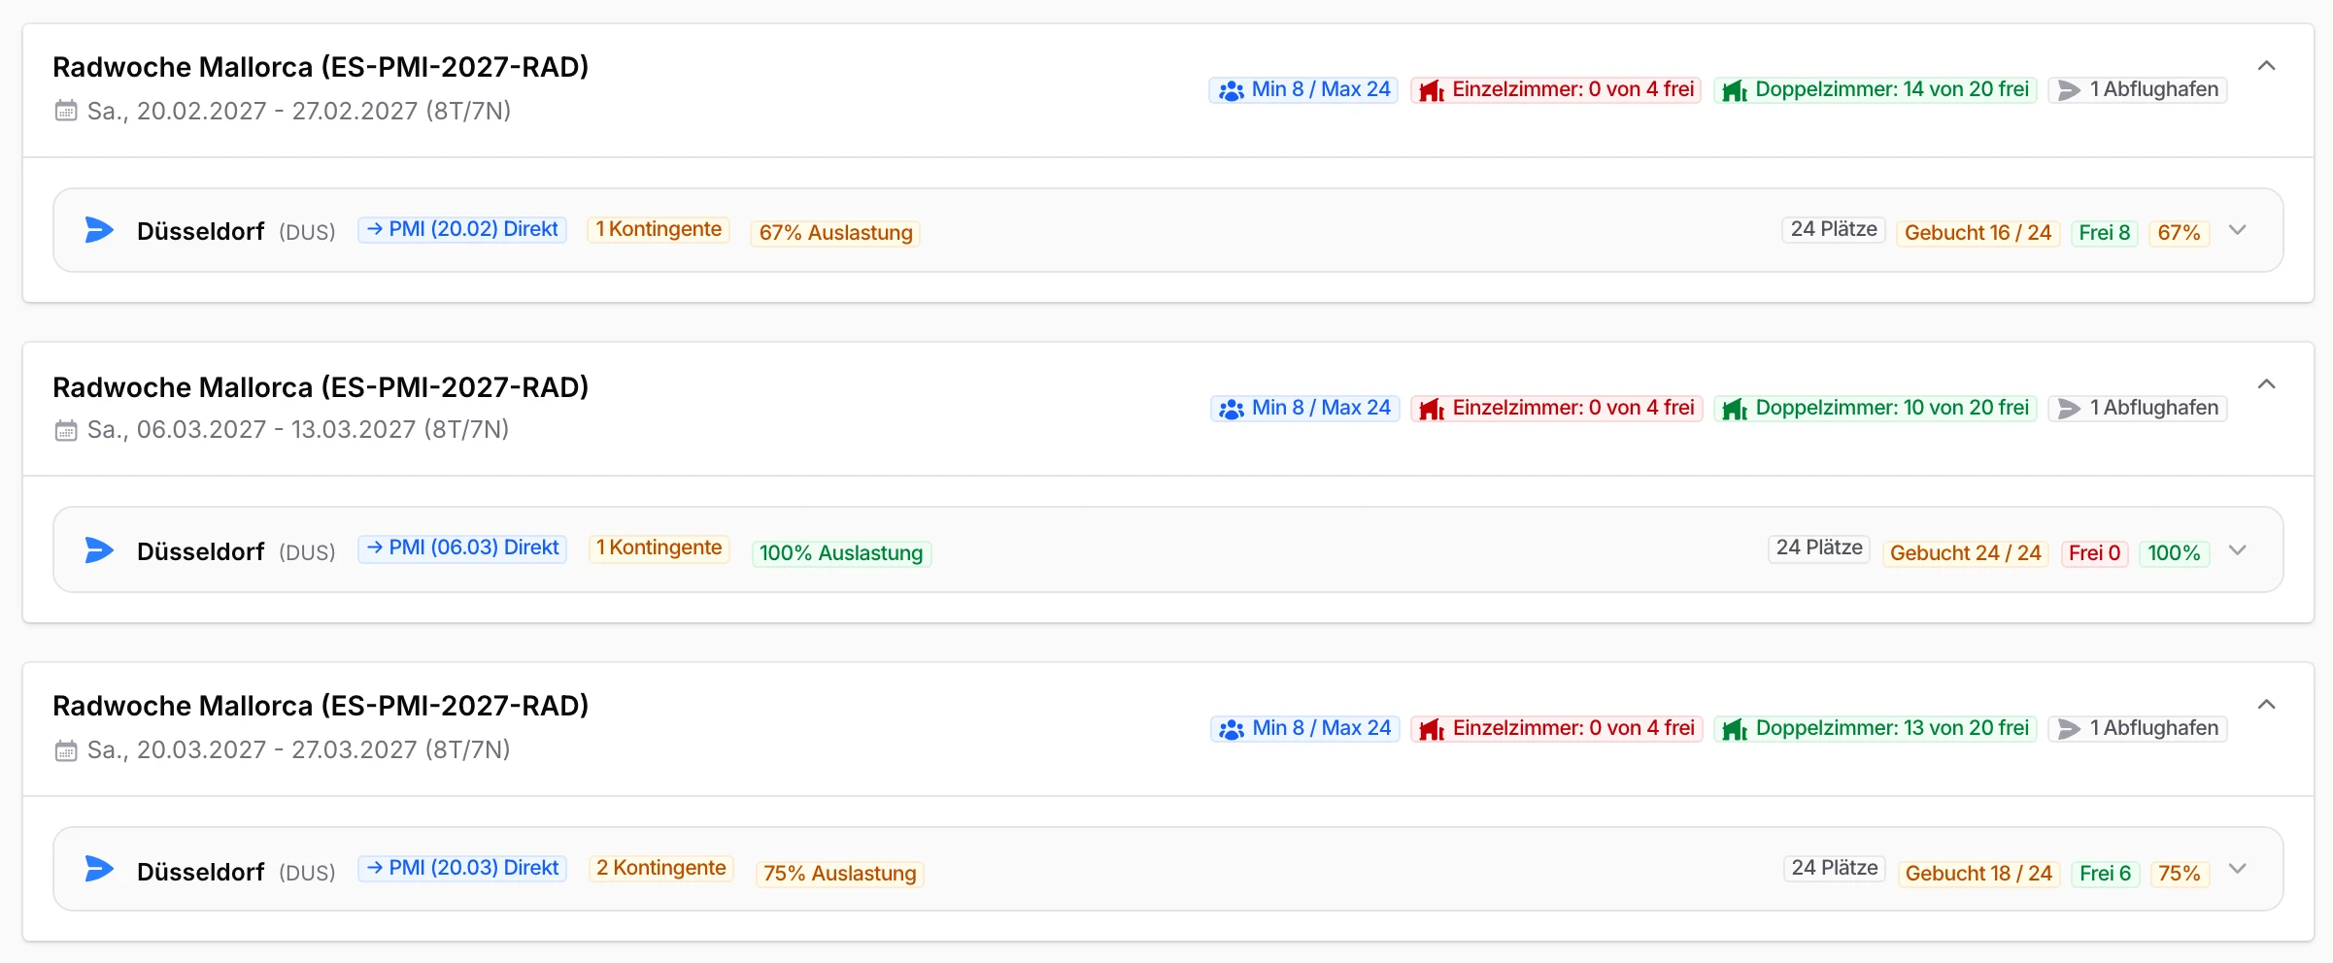2333x963 pixels.
Task: Click the Gebucht 24 / 24 badge
Action: tap(1966, 553)
